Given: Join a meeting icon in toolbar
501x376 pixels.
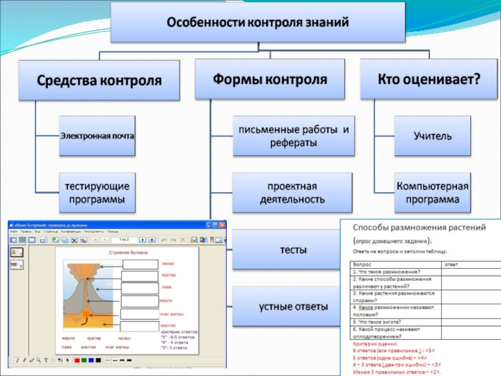Looking at the screenshot, I should (x=204, y=240).
